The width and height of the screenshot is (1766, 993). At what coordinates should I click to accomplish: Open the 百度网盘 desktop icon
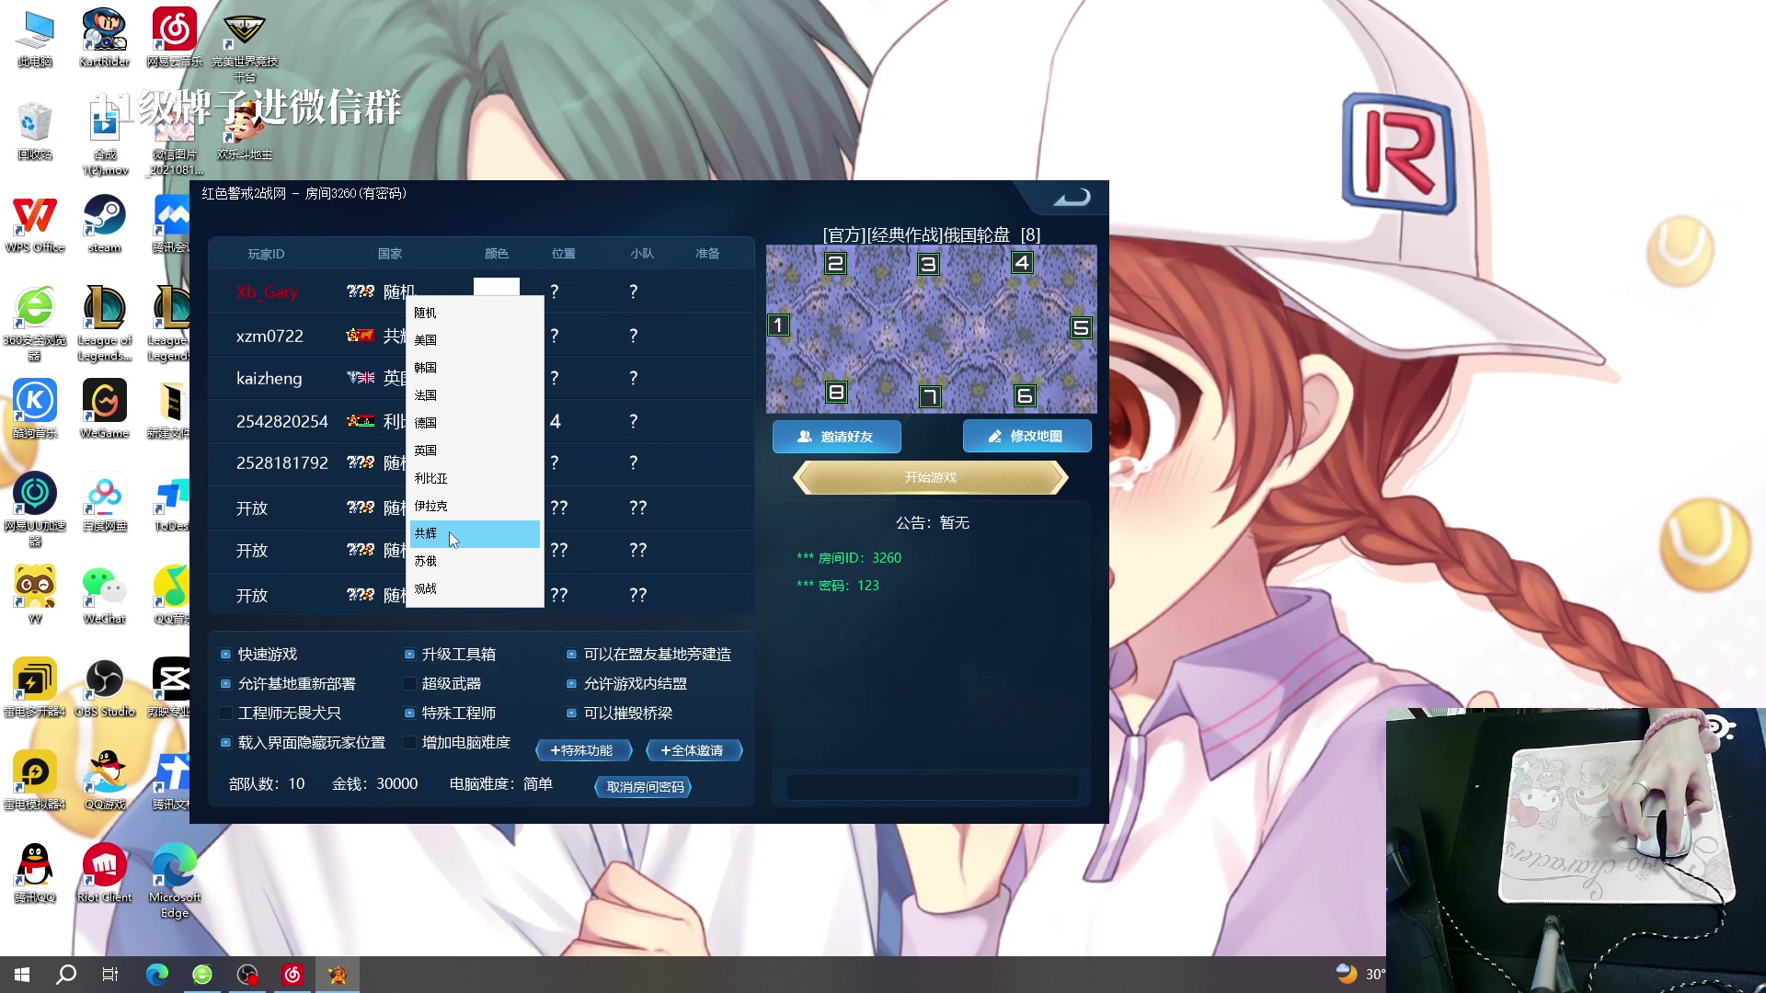104,501
